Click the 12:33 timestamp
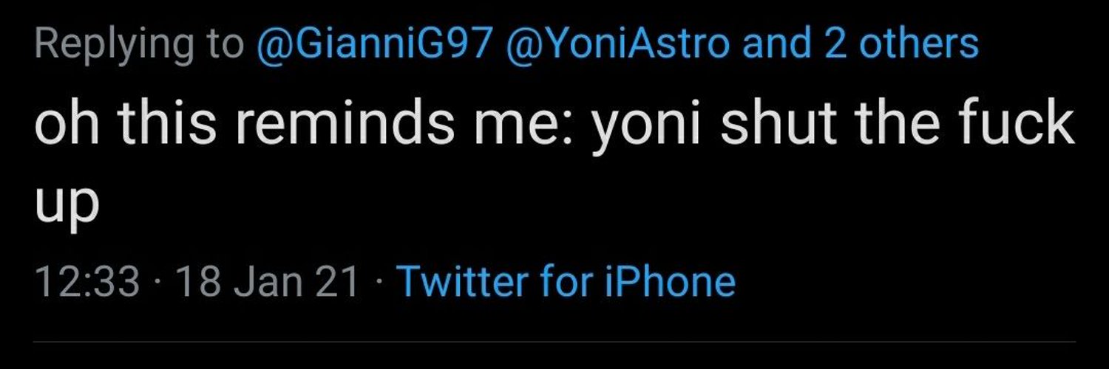The image size is (1109, 369). [x=87, y=282]
